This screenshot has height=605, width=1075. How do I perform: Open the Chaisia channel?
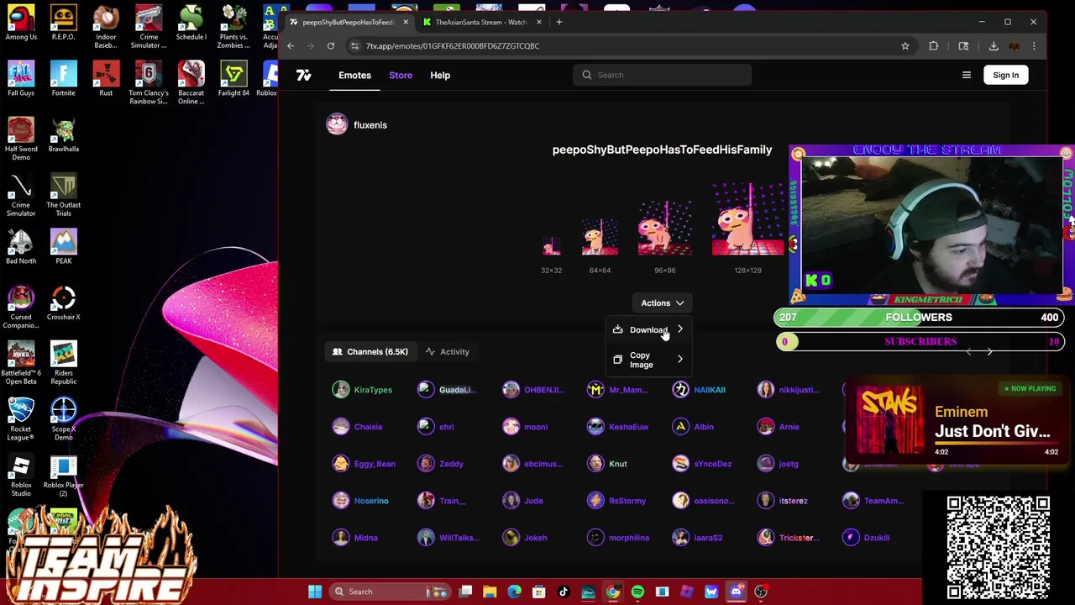coord(358,427)
